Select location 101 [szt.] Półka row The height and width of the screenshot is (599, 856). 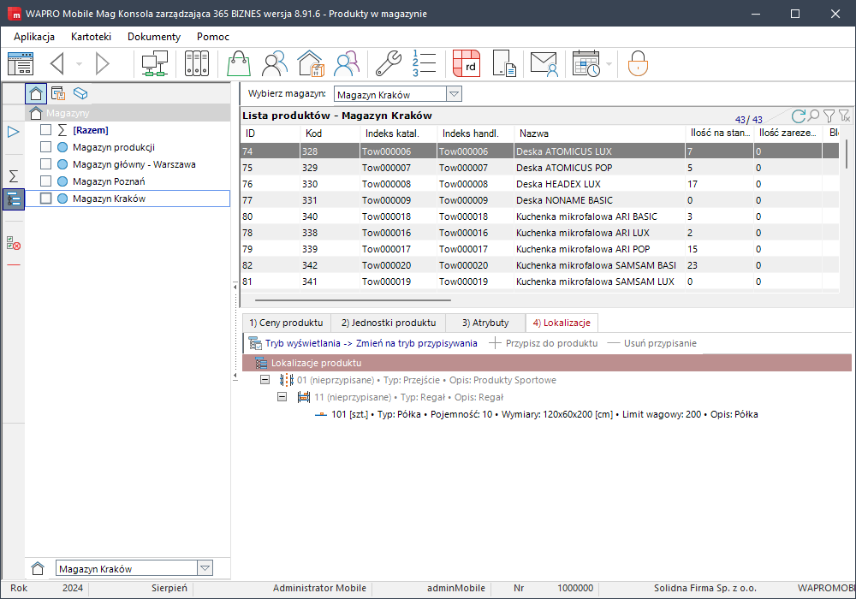[x=537, y=414]
